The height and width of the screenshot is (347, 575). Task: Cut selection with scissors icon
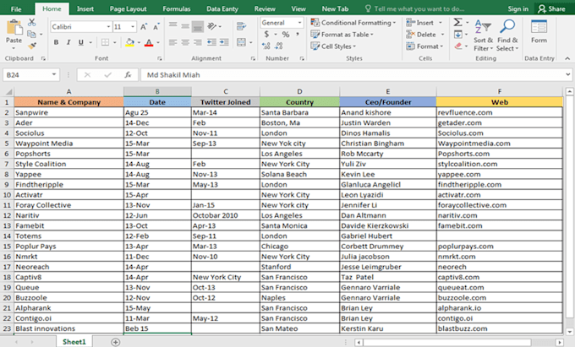pyautogui.click(x=32, y=22)
